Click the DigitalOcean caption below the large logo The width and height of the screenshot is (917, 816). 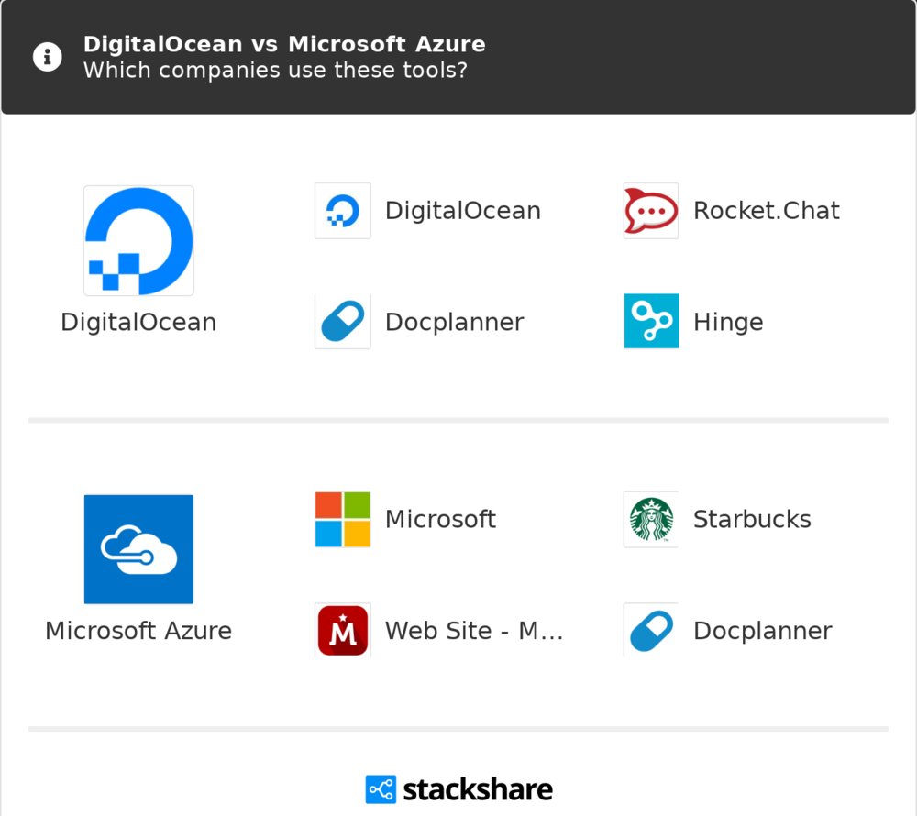(x=138, y=322)
